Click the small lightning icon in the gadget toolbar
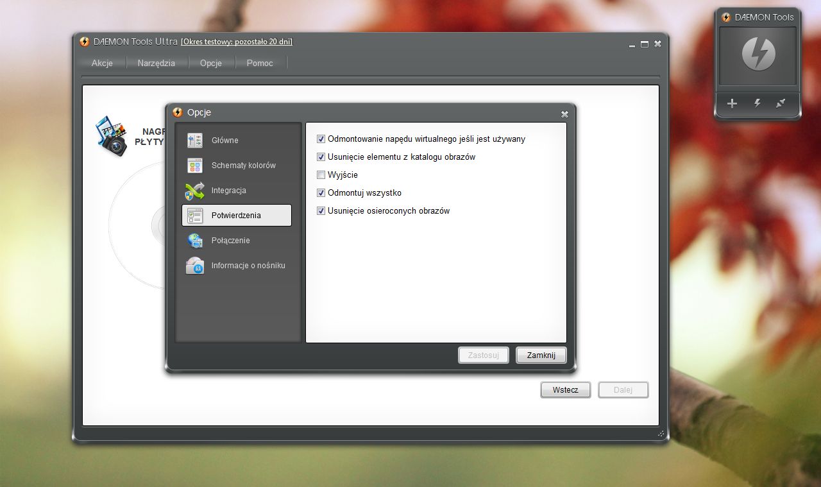 point(757,103)
